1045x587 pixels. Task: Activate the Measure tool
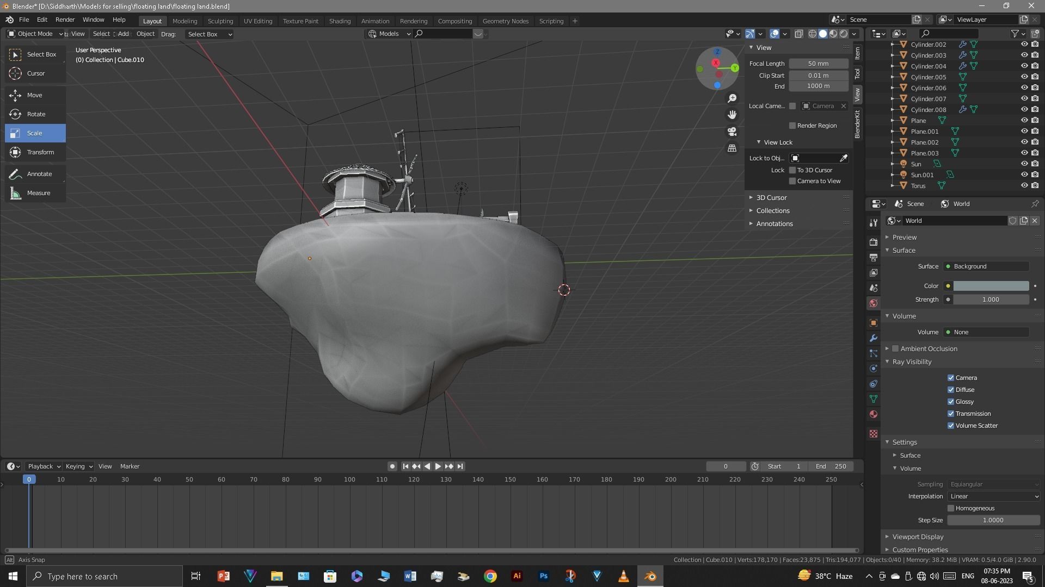[x=35, y=193]
